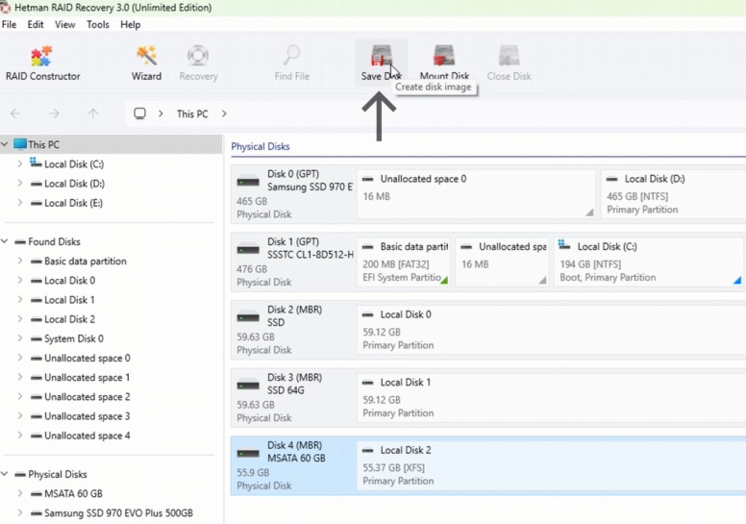Select Disk 1 Unallocated space 16 MB tile
Image resolution: width=746 pixels, height=524 pixels.
click(x=502, y=262)
